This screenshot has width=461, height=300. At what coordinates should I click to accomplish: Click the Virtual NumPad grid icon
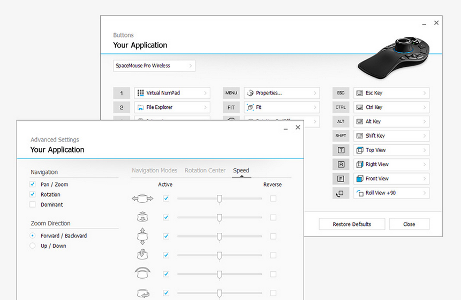141,93
